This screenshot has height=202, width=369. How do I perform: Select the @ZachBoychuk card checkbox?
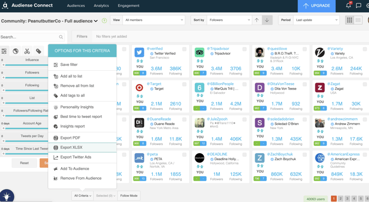pyautogui.click(x=305, y=155)
